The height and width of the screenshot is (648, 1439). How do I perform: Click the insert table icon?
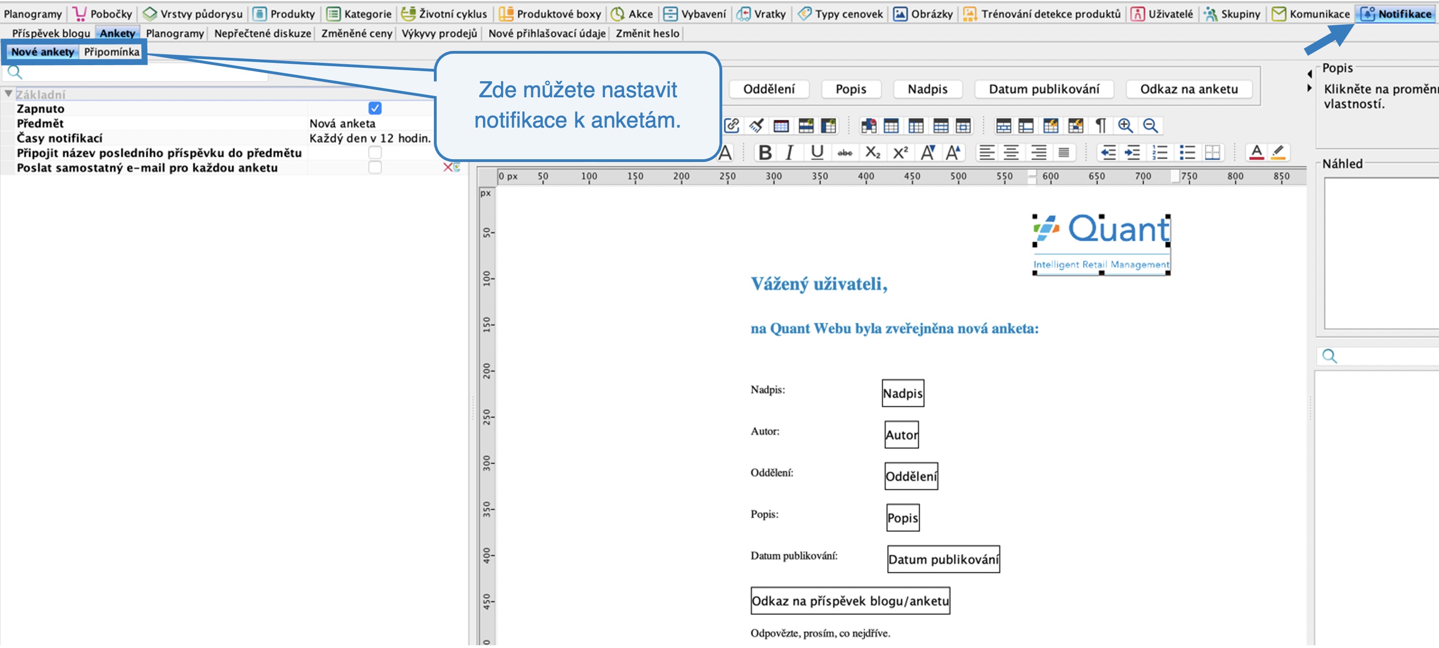781,126
